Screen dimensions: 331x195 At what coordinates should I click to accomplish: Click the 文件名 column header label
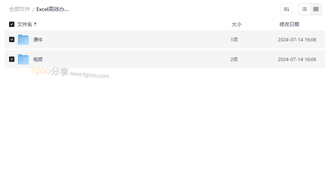25,24
